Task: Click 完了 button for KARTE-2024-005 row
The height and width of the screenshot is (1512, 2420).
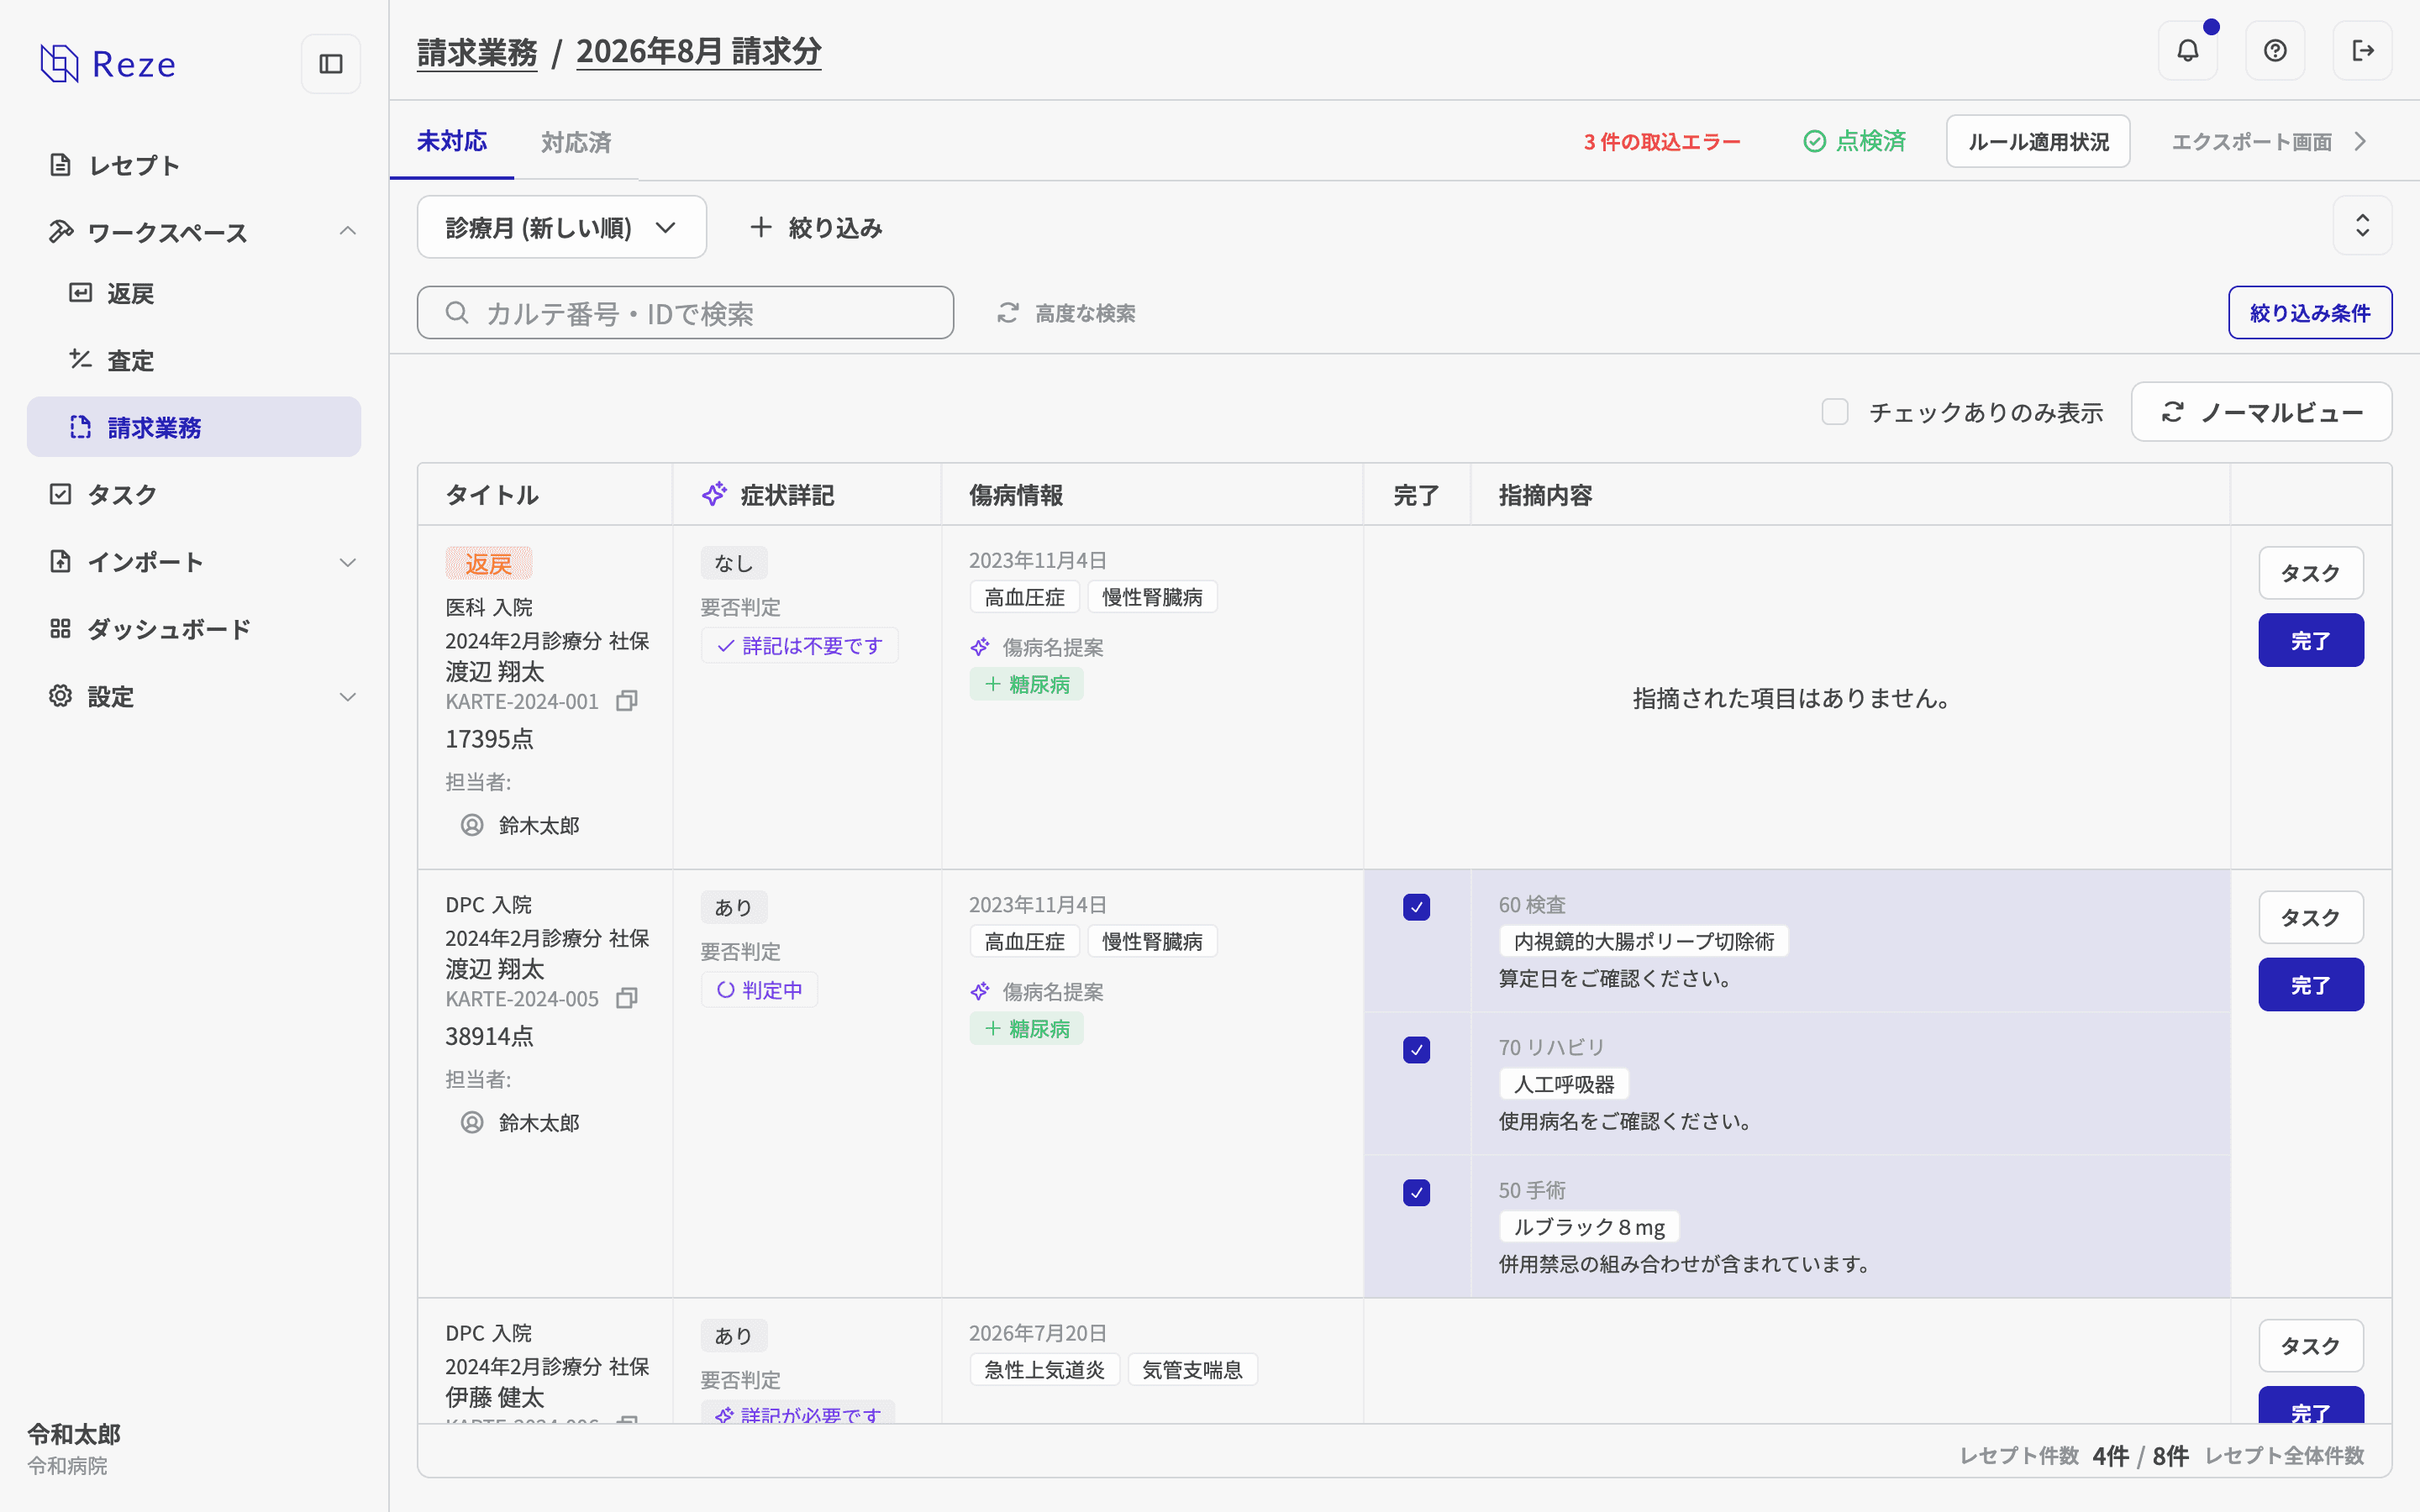Action: (2310, 984)
